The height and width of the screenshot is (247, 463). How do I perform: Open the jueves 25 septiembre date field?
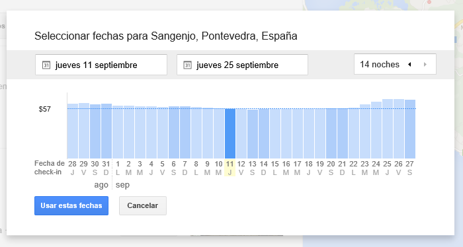pos(242,65)
